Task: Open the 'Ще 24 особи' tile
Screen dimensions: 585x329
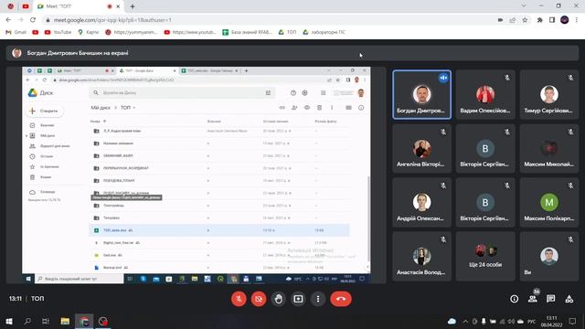Action: pyautogui.click(x=485, y=256)
